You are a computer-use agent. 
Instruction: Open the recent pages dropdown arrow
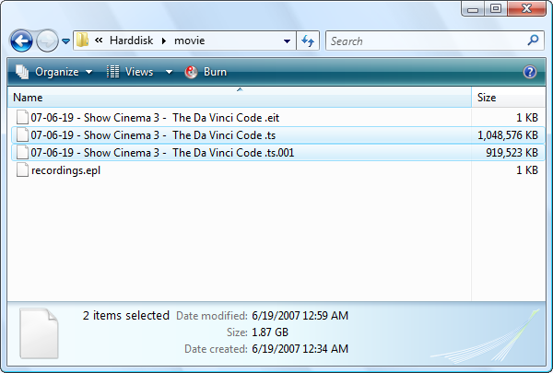coord(65,41)
